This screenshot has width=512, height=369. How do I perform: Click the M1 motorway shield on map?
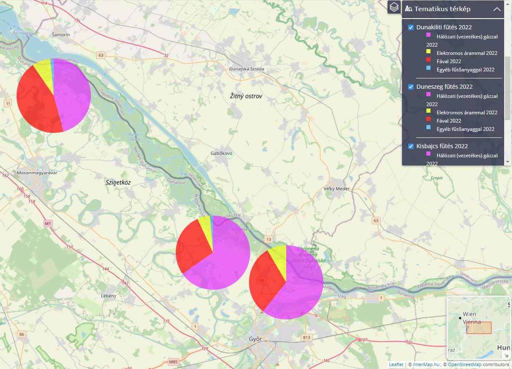click(x=48, y=224)
